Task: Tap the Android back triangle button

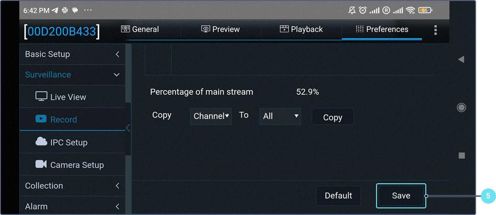Action: pos(461,59)
